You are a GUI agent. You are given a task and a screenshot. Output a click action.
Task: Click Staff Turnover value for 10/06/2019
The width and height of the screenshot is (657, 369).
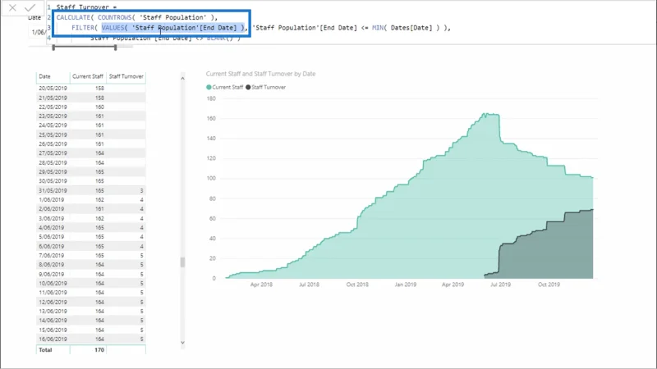tap(141, 284)
